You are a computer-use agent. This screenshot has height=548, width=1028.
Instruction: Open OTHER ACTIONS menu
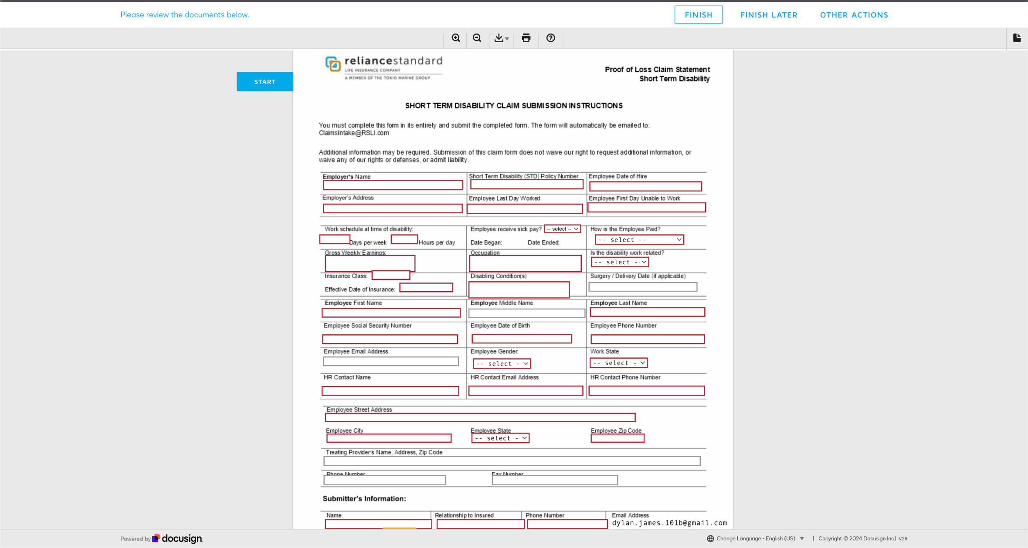tap(854, 15)
